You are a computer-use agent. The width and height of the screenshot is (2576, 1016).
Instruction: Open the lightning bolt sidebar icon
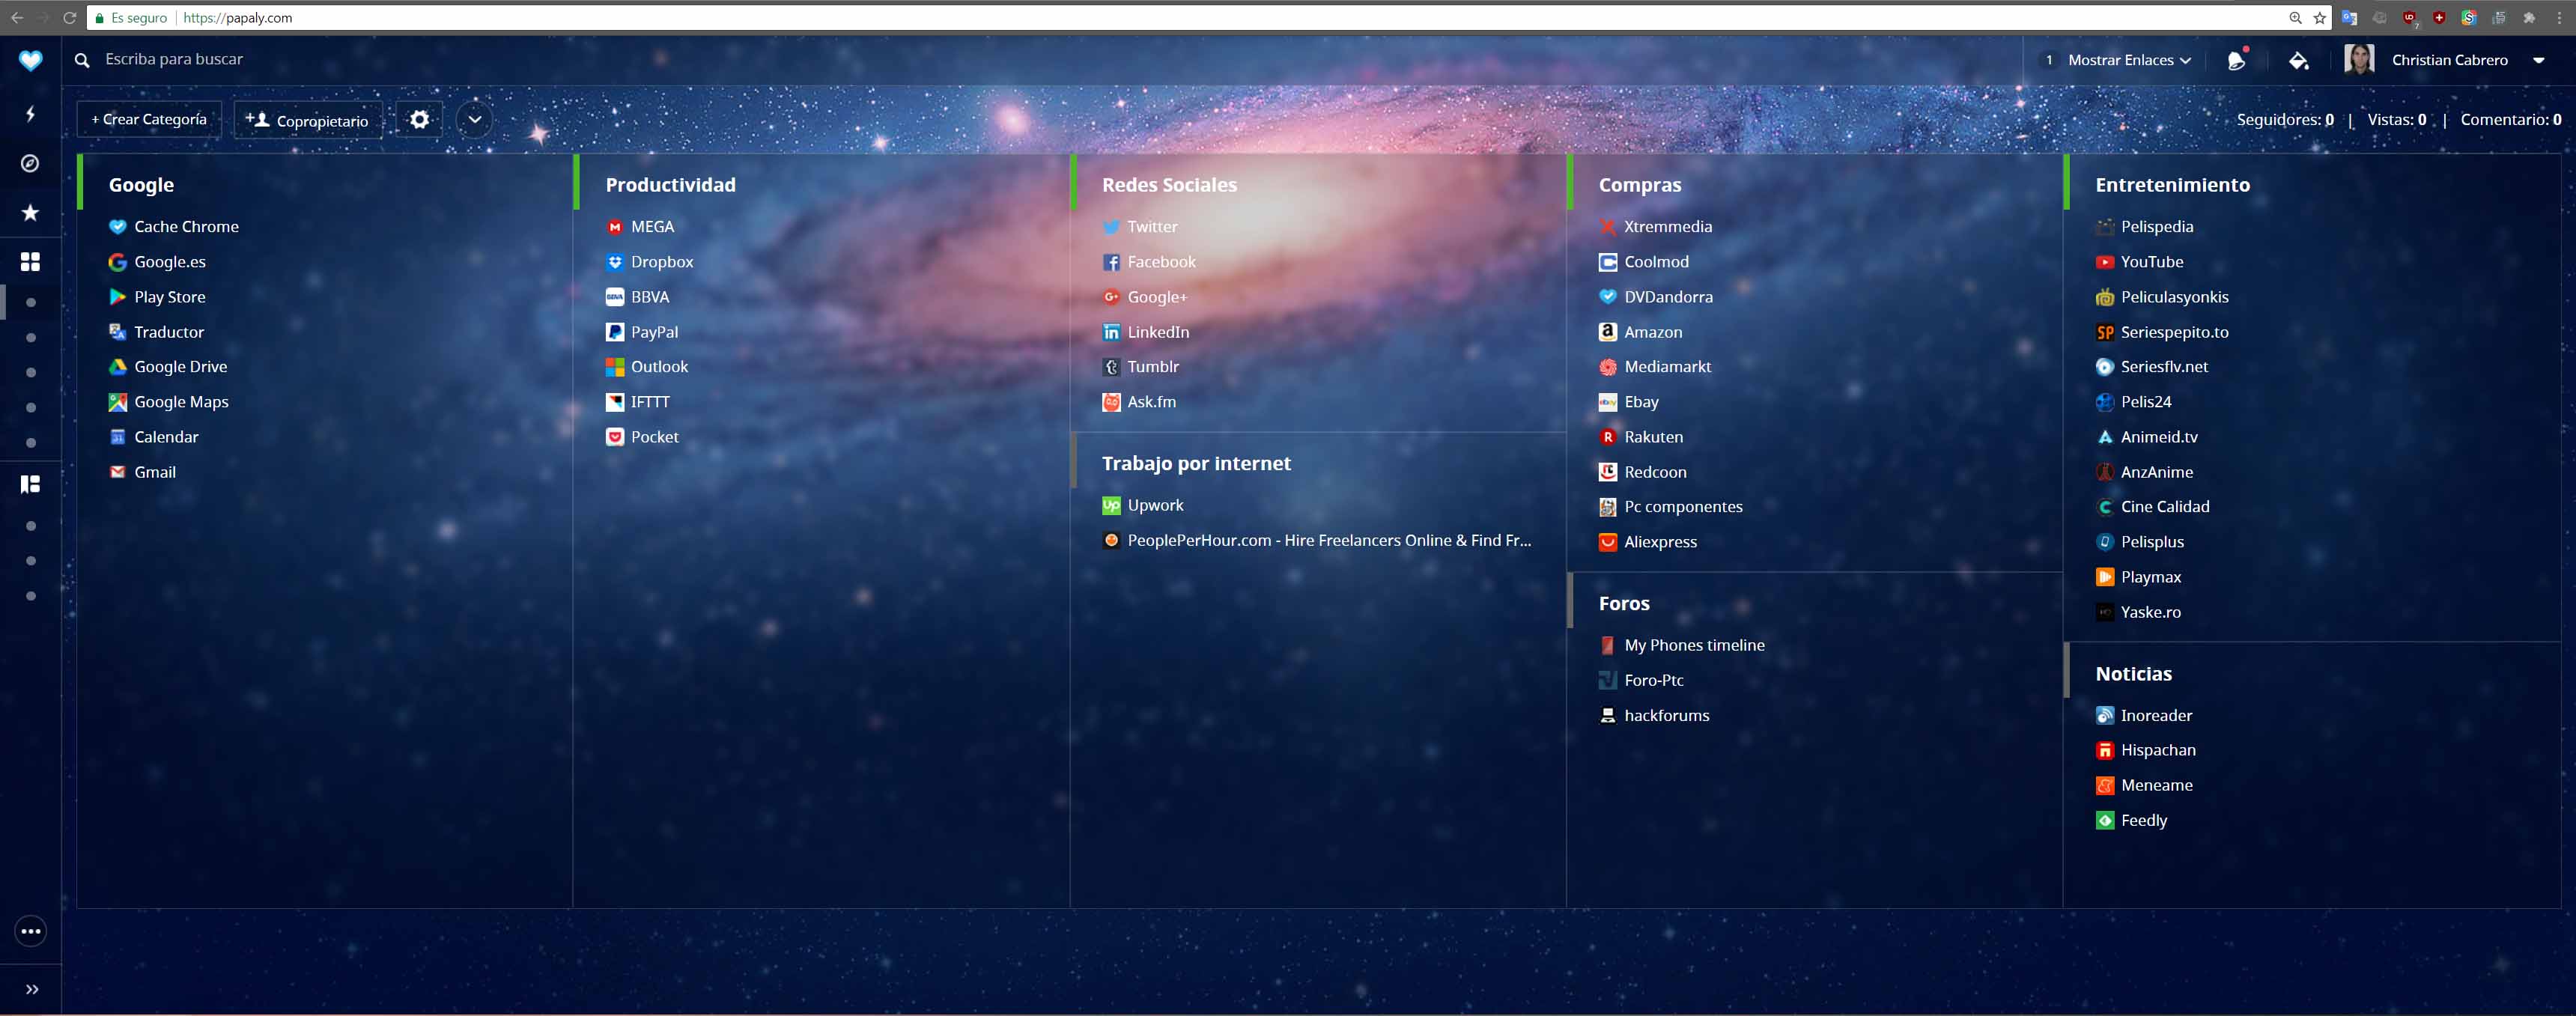(30, 113)
